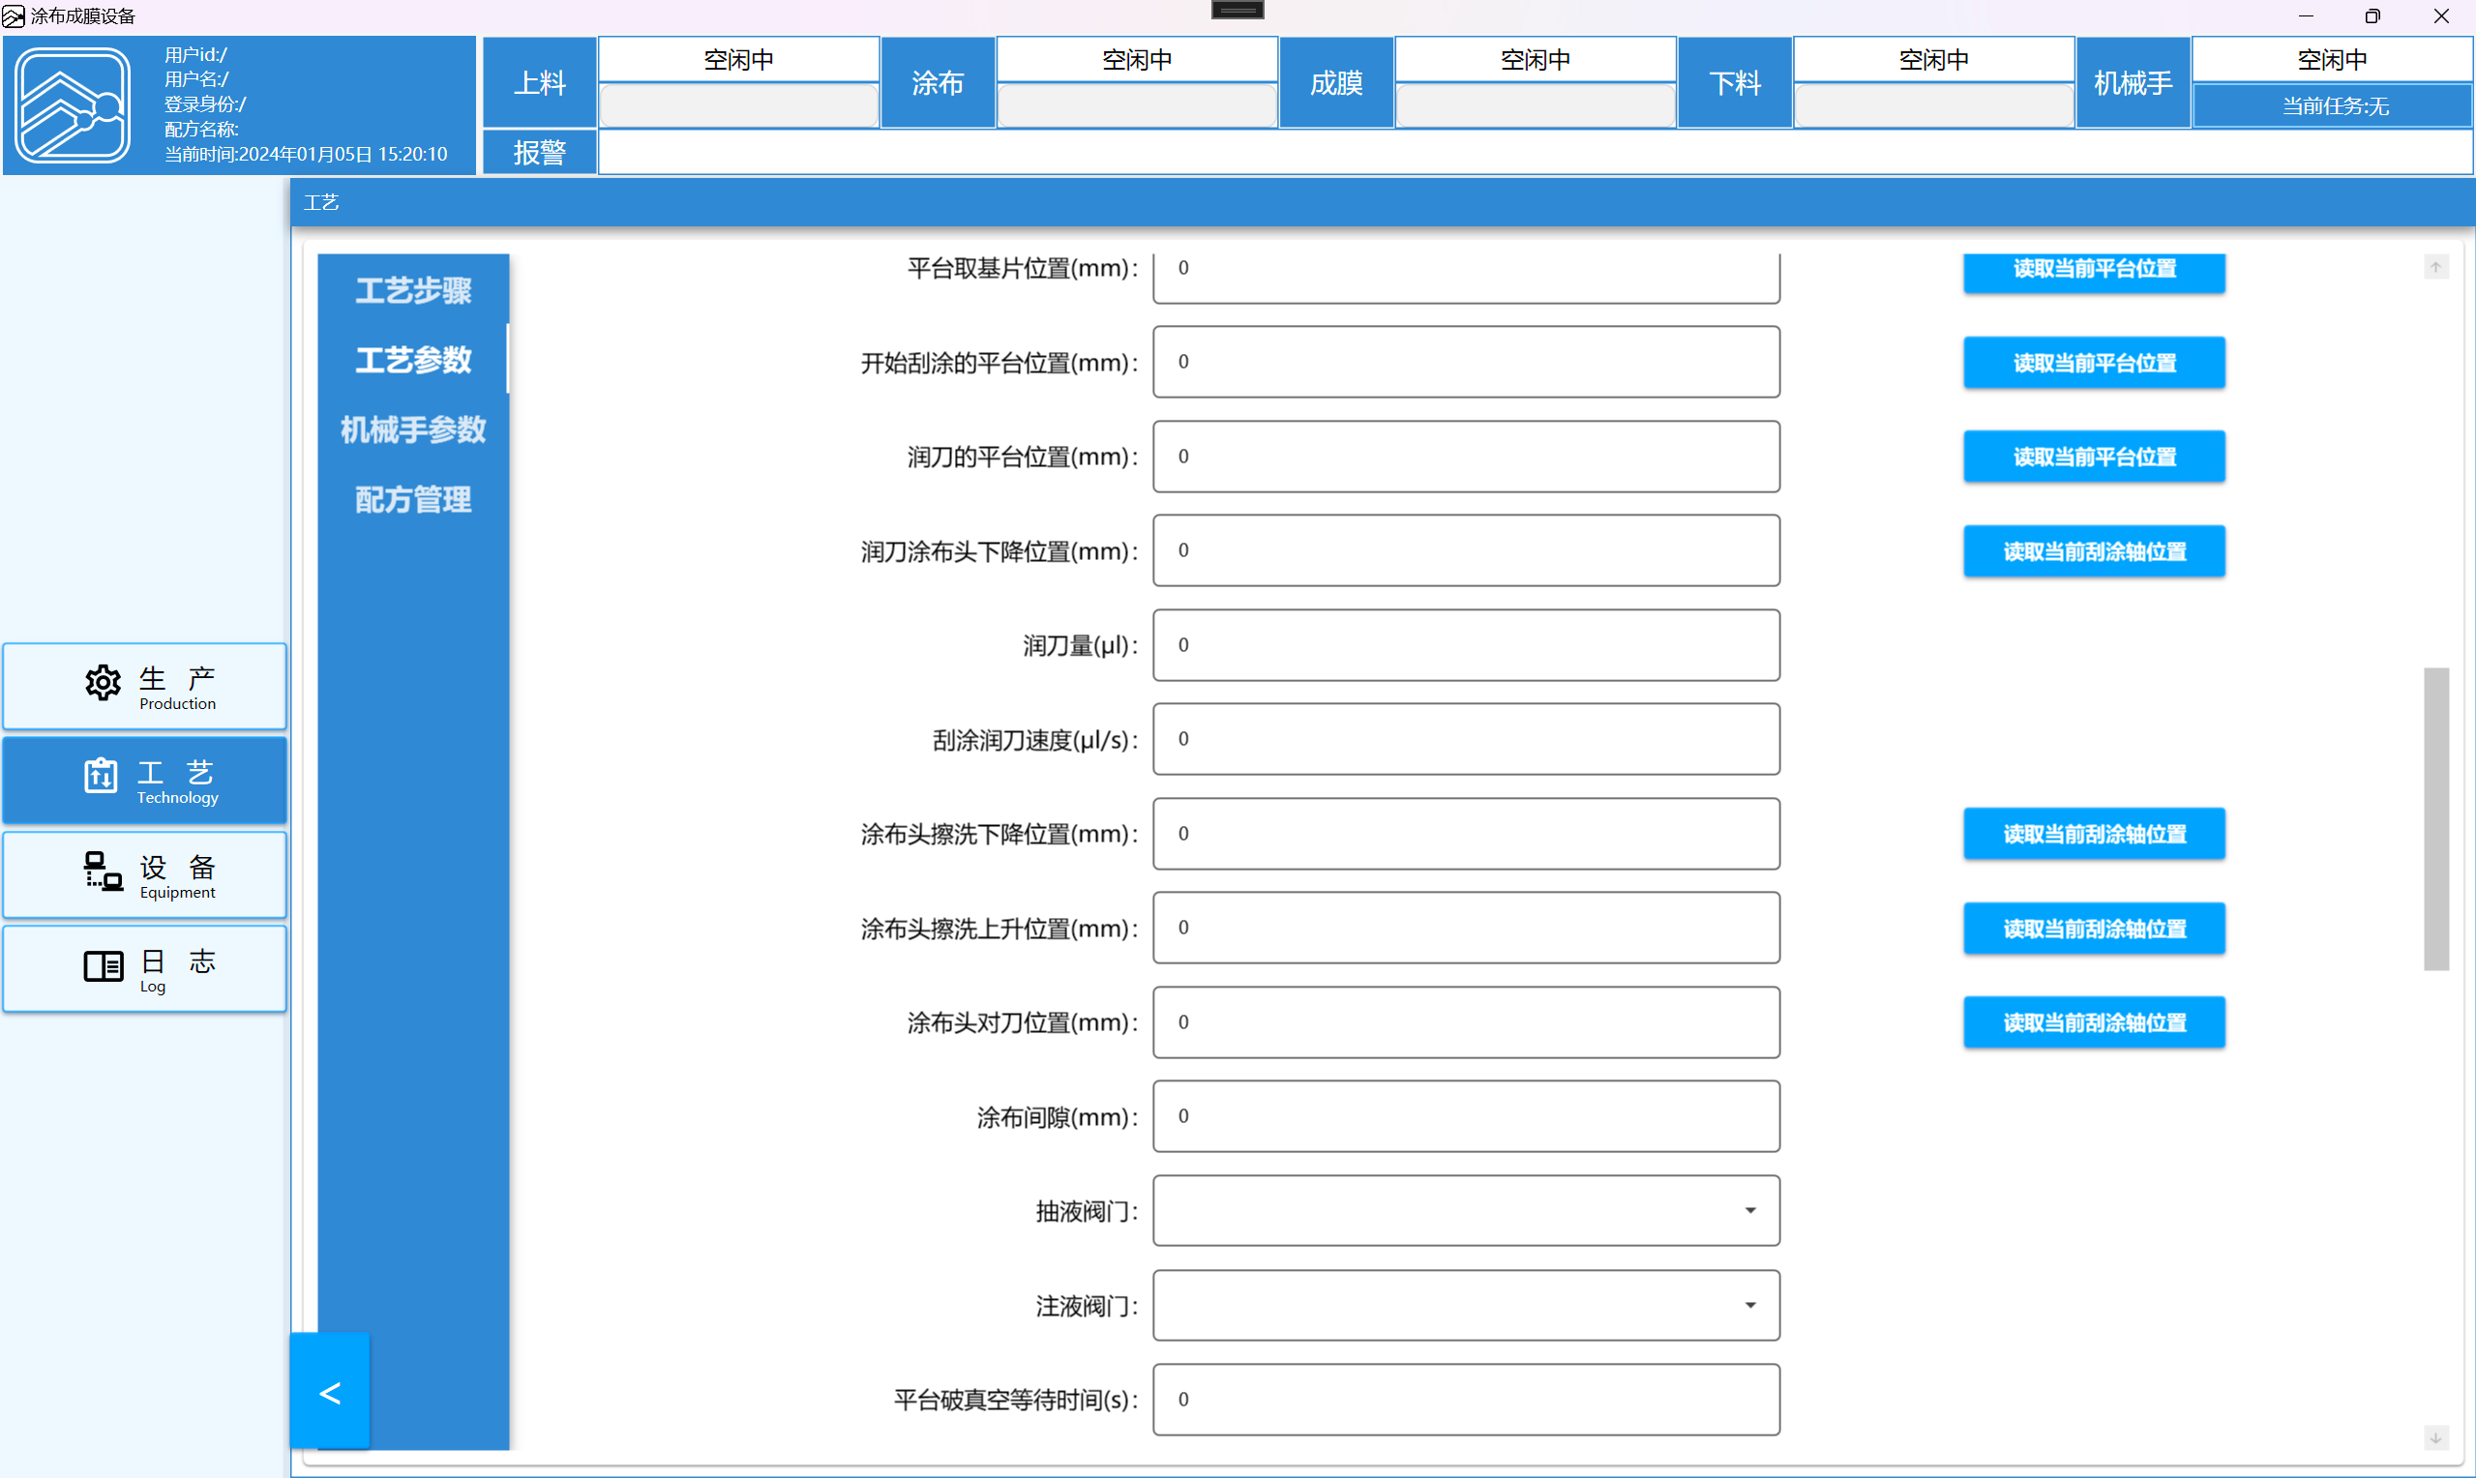Click the 当前任务:无 status text
Viewport: 2476px width, 1478px height.
tap(2335, 105)
